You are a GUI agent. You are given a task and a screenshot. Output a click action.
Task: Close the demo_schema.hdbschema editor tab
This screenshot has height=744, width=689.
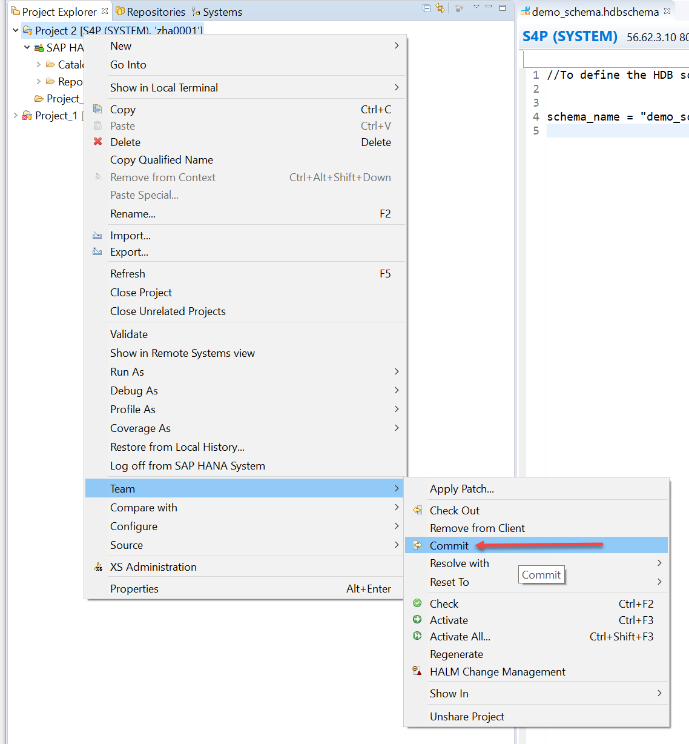tap(667, 11)
